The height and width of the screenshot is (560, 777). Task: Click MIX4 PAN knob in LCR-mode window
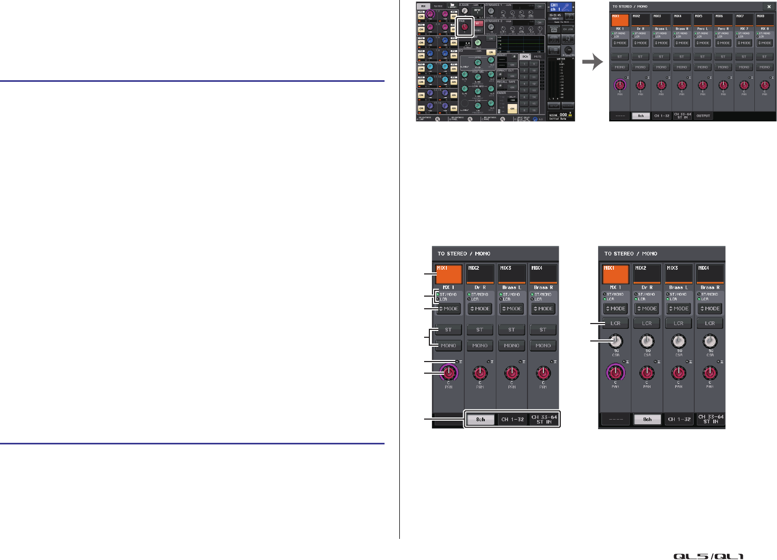tap(710, 373)
